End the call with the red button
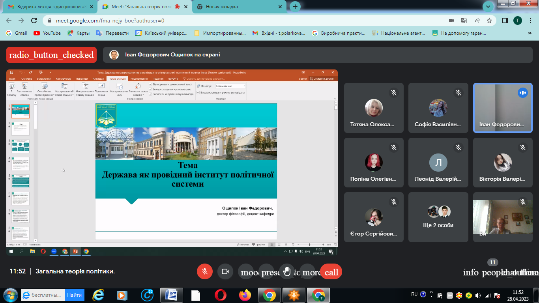539x303 pixels. point(331,272)
